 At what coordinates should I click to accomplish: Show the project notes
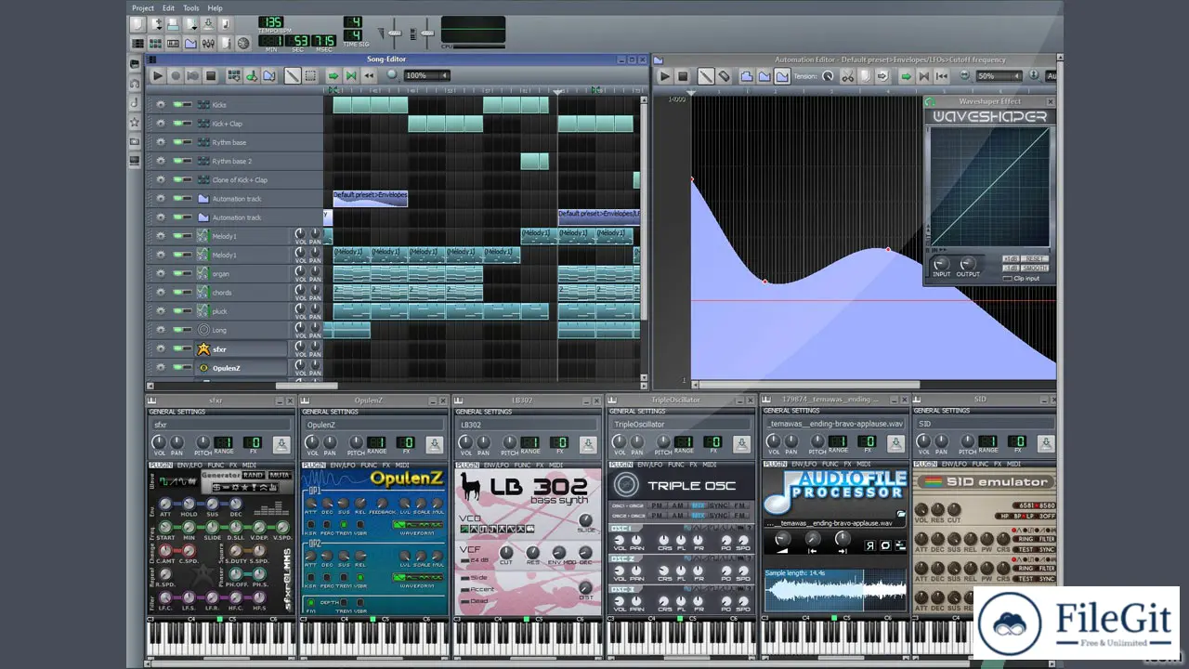(x=225, y=43)
